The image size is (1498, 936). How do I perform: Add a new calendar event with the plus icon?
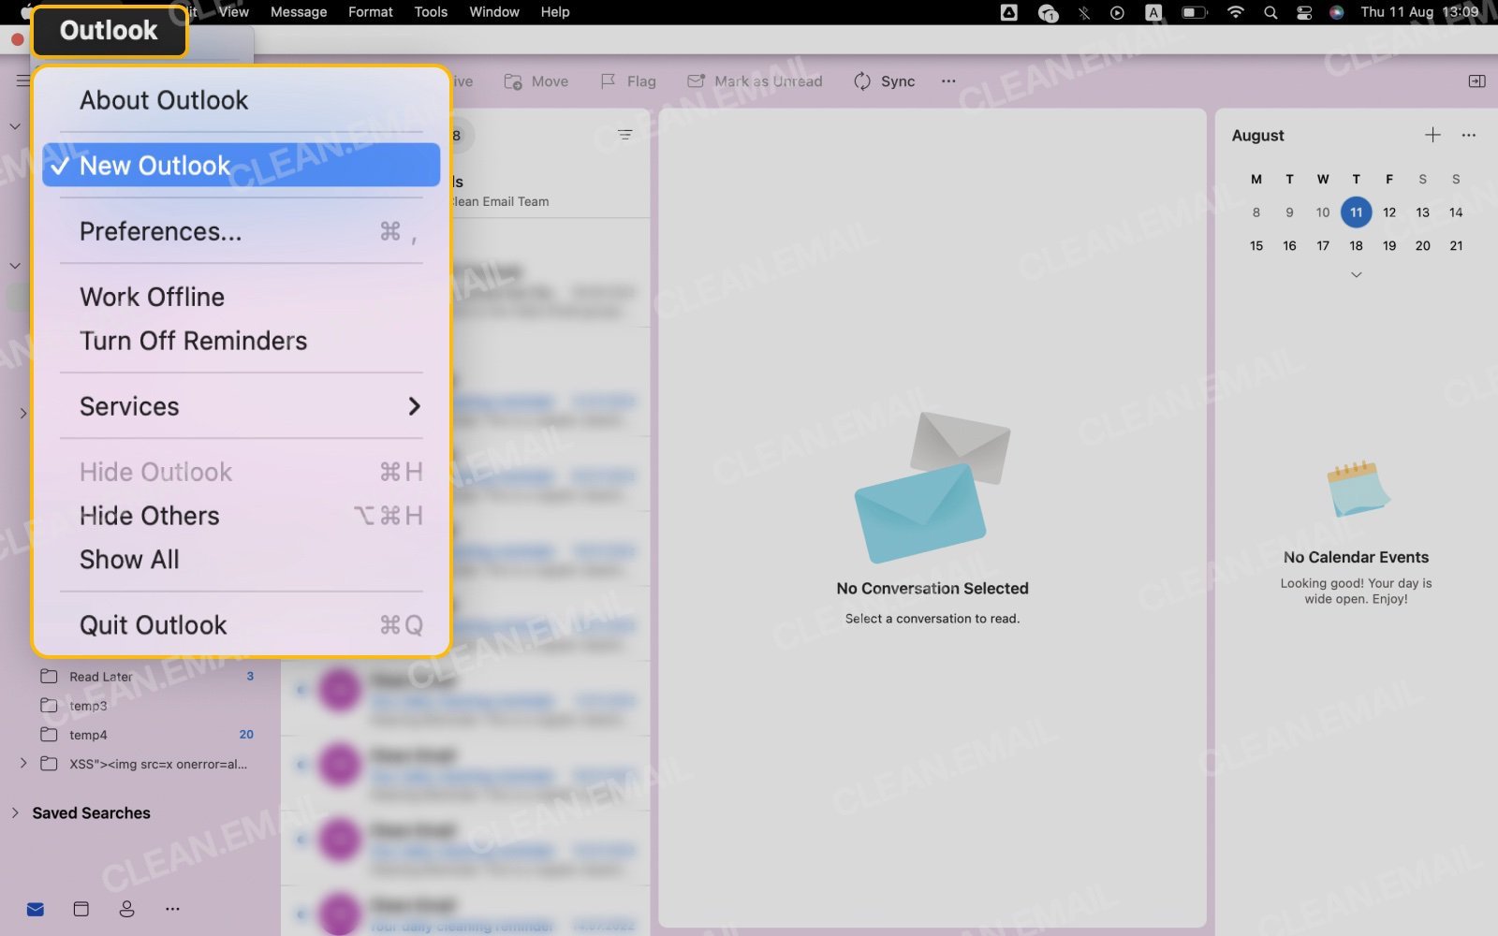(1432, 135)
